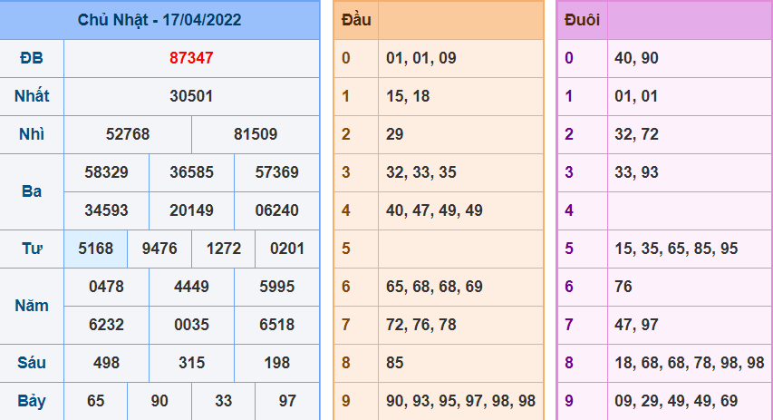
Task: Click the ĐB row label
Action: click(32, 58)
